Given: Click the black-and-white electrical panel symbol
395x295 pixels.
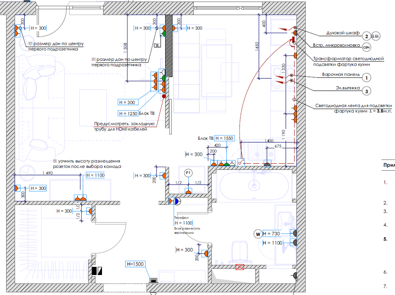Looking at the screenshot, I should point(97,271).
